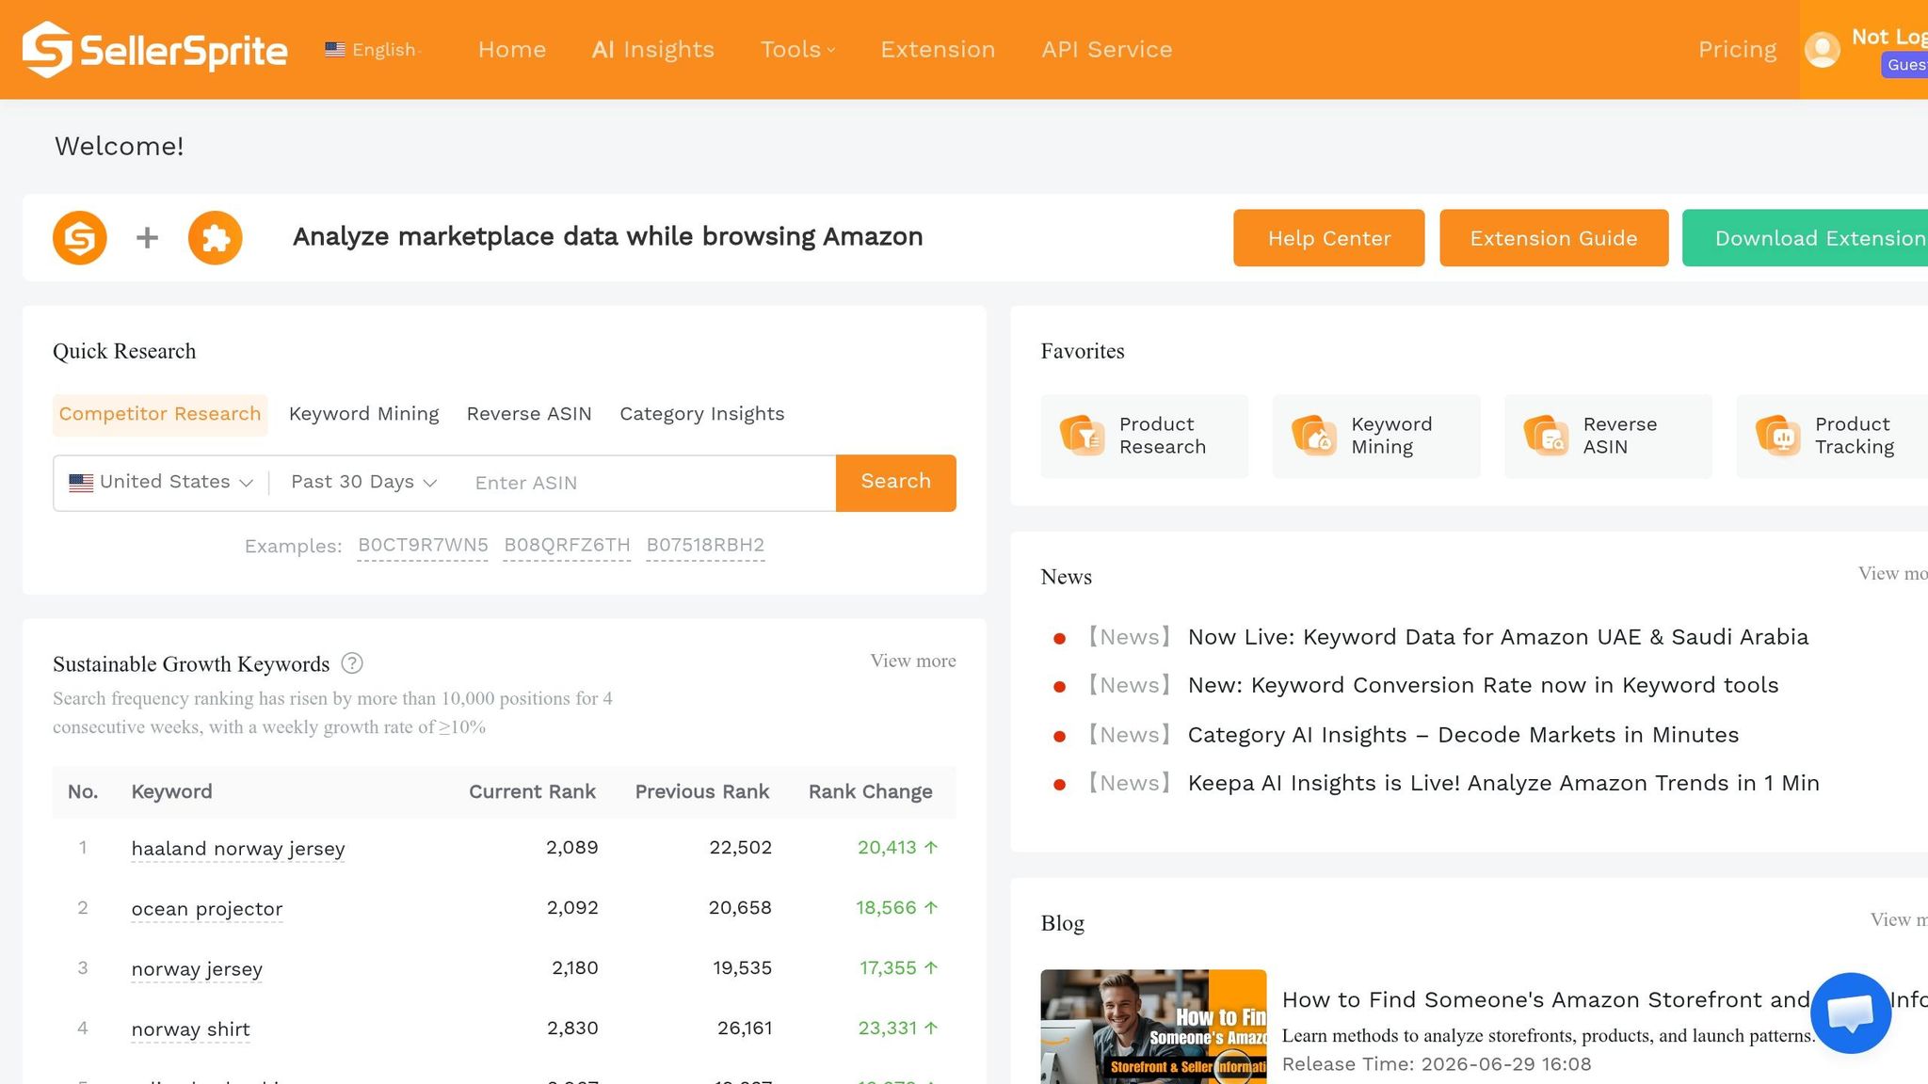Open news about Amazon UAE & Saudi Arabia

(x=1498, y=637)
